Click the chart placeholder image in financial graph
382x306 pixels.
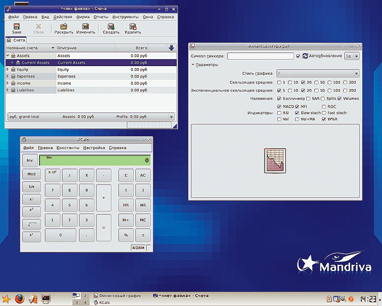275,161
